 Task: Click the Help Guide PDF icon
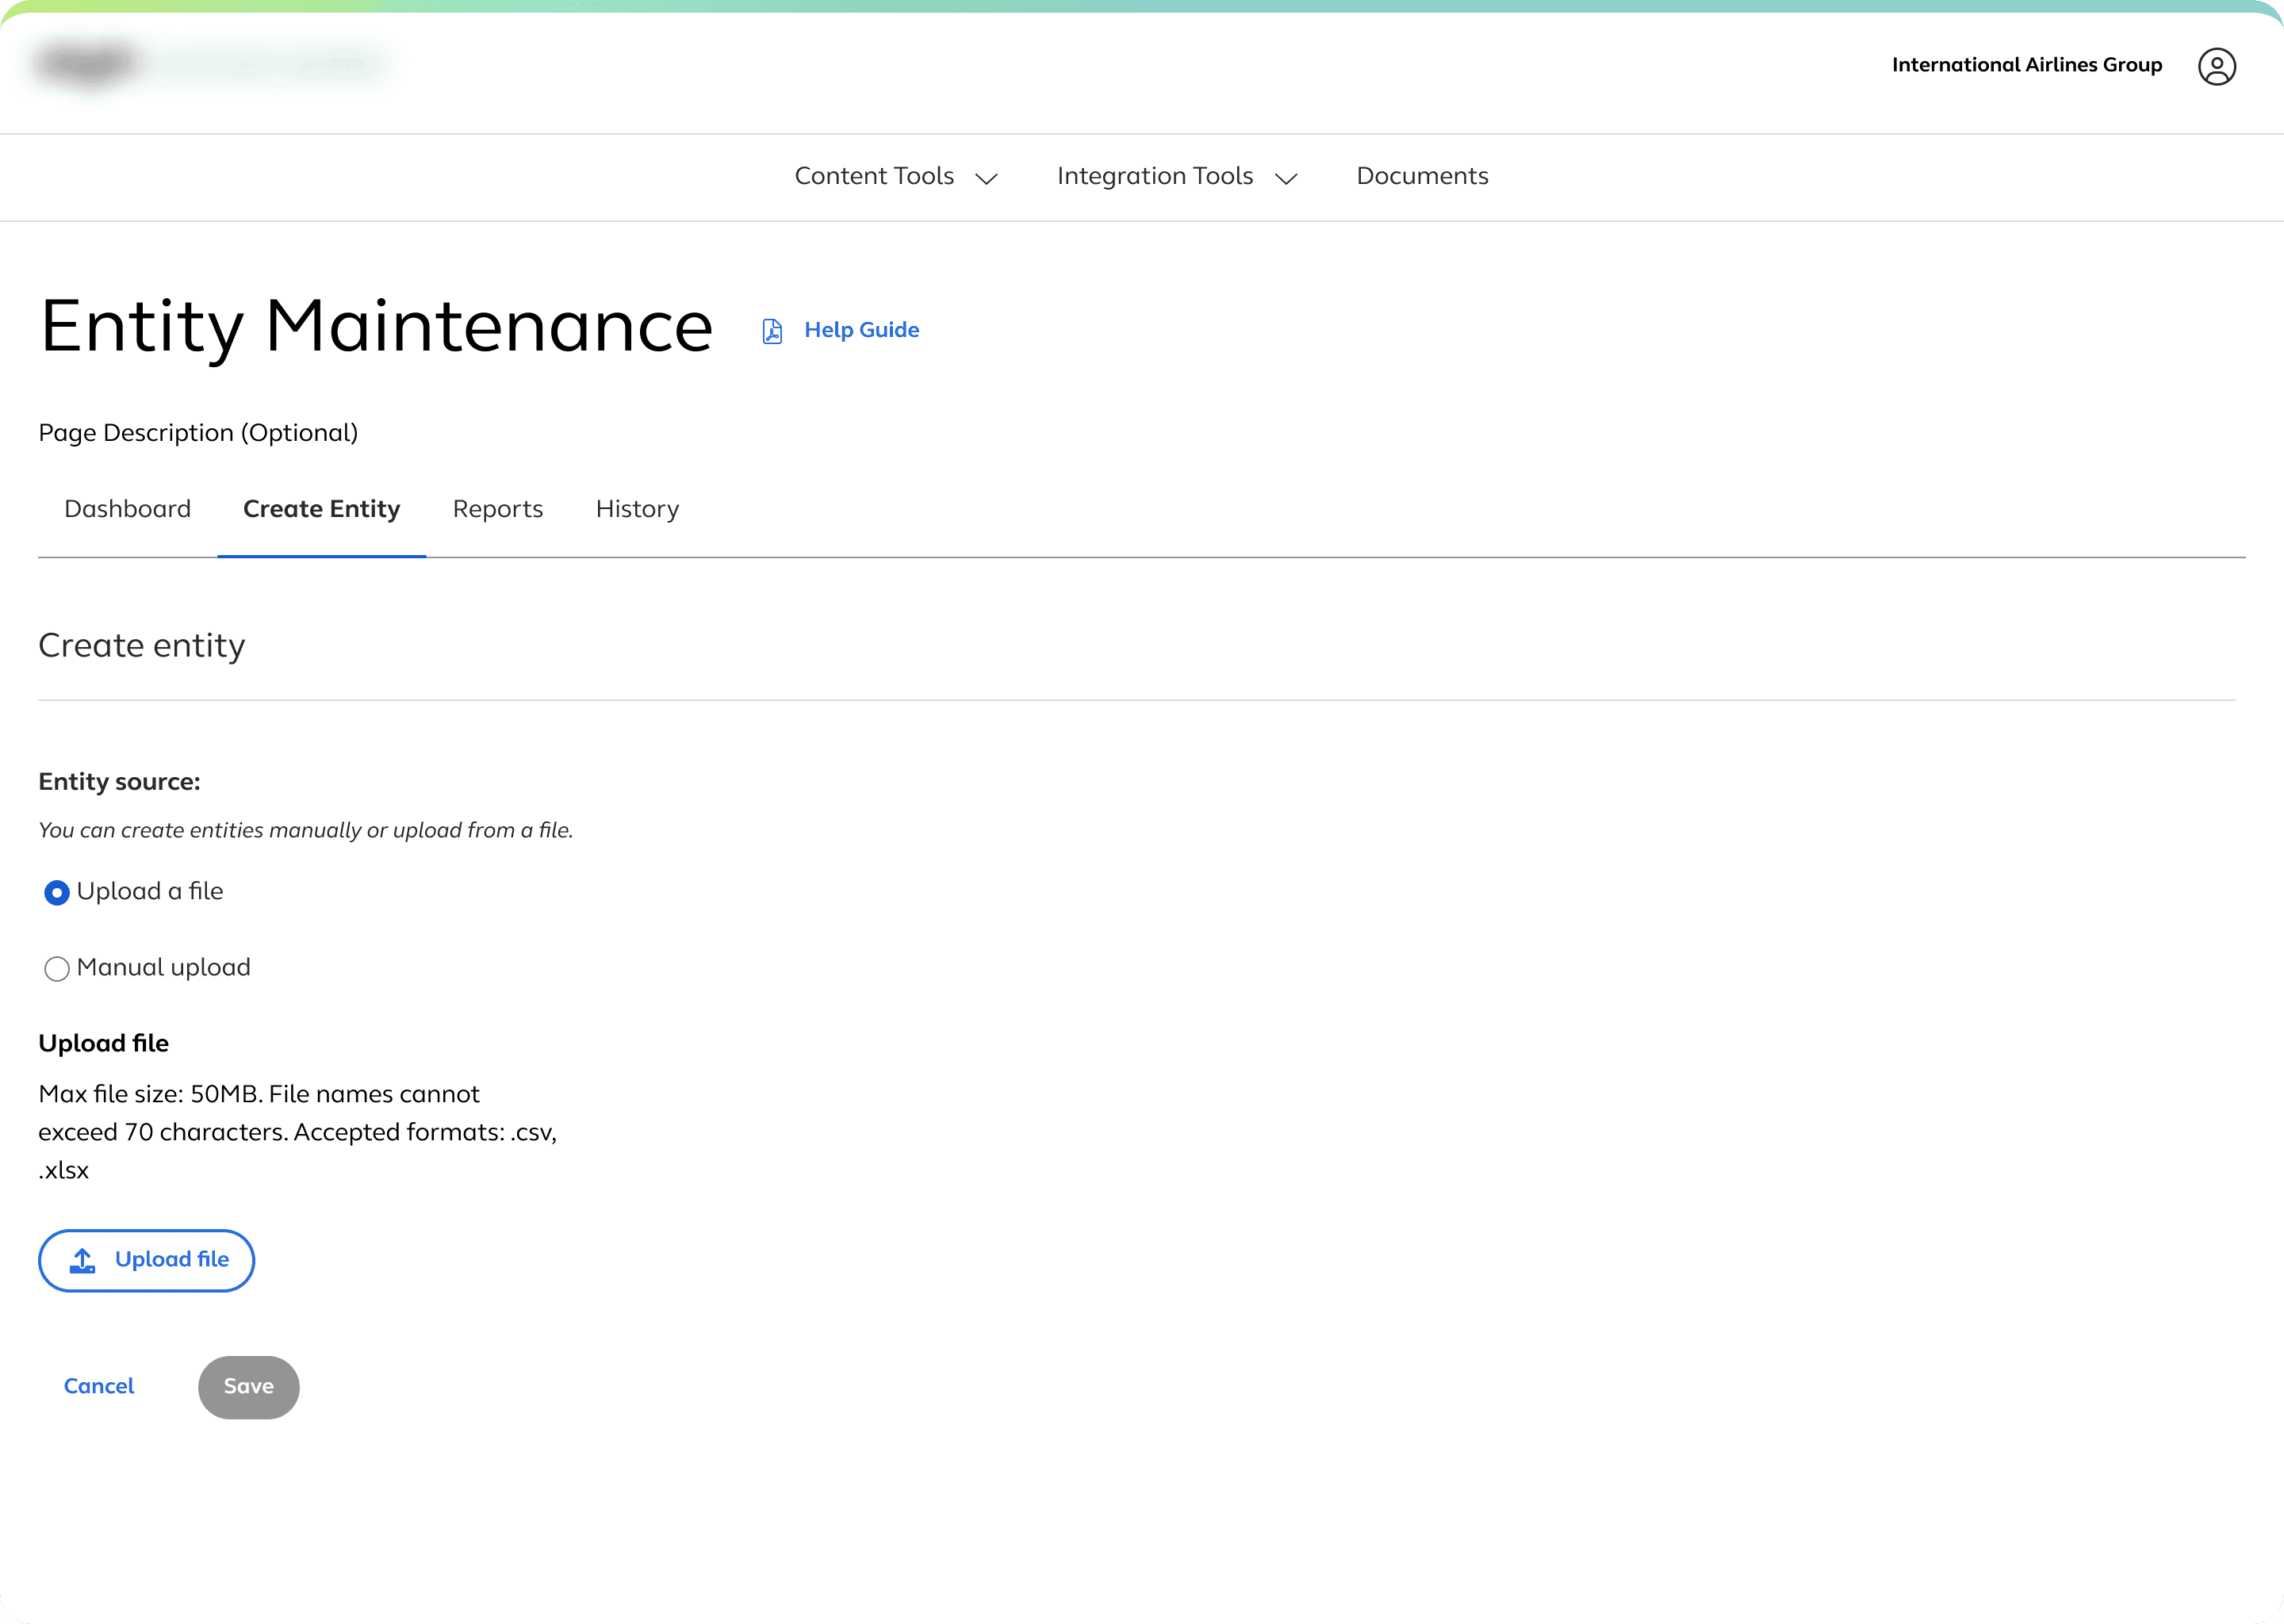pyautogui.click(x=772, y=331)
